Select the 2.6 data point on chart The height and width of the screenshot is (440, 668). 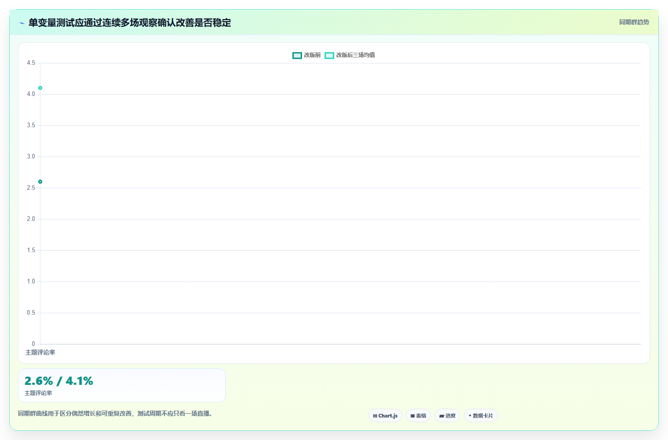[x=40, y=182]
